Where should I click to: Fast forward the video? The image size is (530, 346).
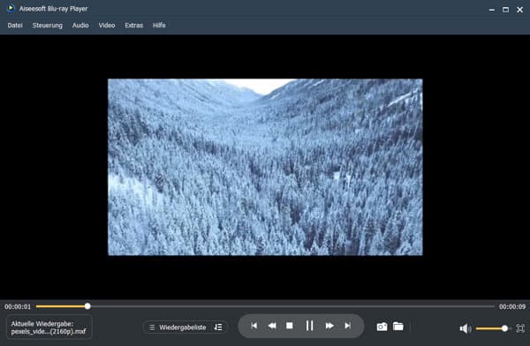(329, 326)
